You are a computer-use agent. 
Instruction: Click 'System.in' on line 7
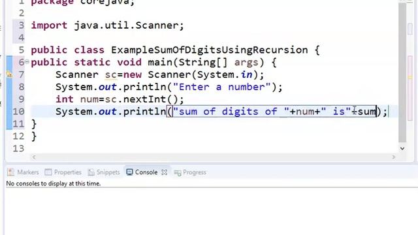225,74
